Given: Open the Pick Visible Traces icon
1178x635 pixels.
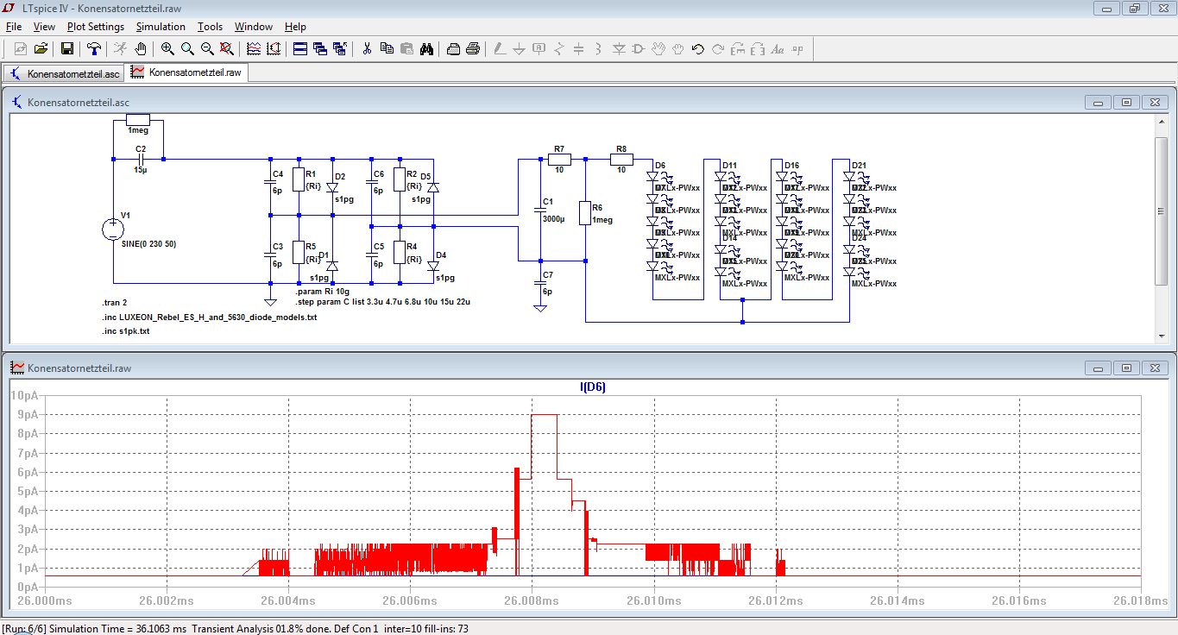Looking at the screenshot, I should point(254,49).
